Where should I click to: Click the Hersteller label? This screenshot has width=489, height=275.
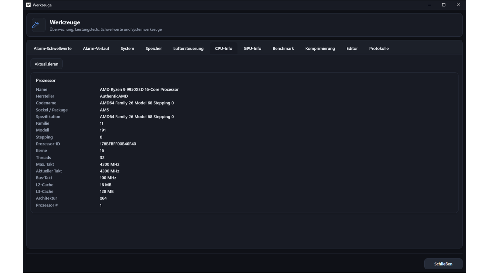pos(45,96)
